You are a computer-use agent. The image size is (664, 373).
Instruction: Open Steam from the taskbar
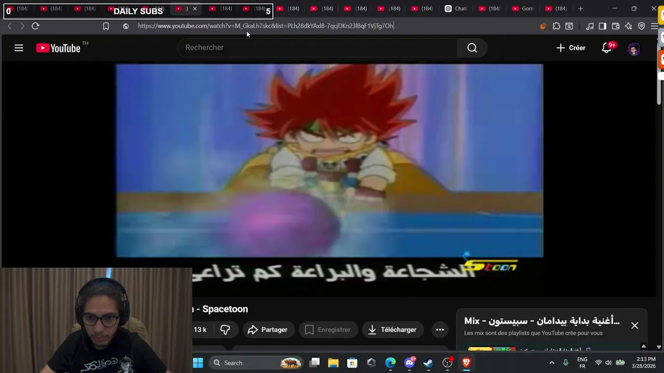coord(428,363)
